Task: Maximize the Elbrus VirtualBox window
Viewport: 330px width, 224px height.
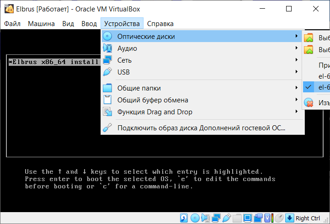Action: (289, 9)
